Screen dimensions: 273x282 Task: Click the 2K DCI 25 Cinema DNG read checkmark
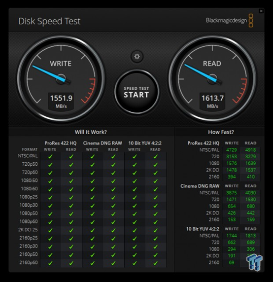113,230
